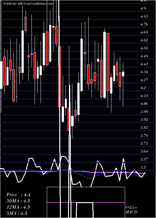The height and width of the screenshot is (218, 156).
Task: Click the 4.83 price axis label
Action: click(144, 17)
